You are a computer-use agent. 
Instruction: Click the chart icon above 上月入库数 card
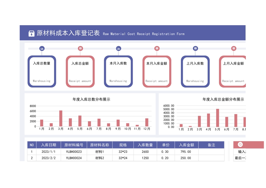pyautogui.click(x=195, y=48)
